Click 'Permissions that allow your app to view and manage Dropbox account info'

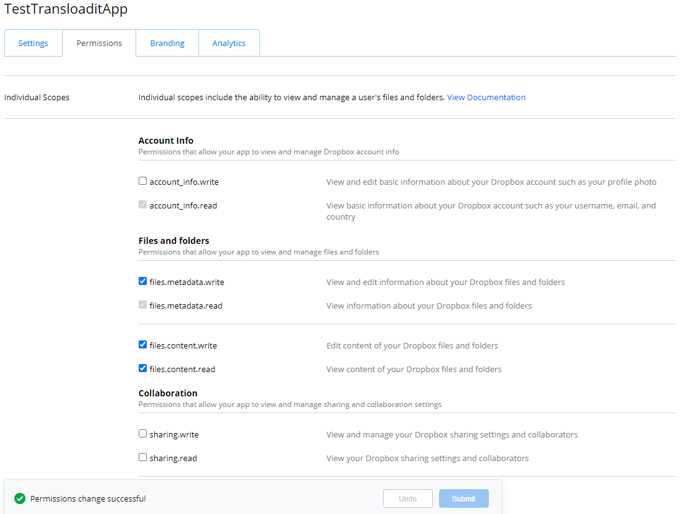269,152
